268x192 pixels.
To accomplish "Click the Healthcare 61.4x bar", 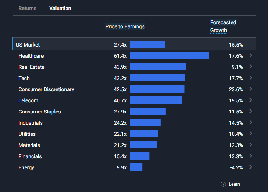I will [x=169, y=55].
